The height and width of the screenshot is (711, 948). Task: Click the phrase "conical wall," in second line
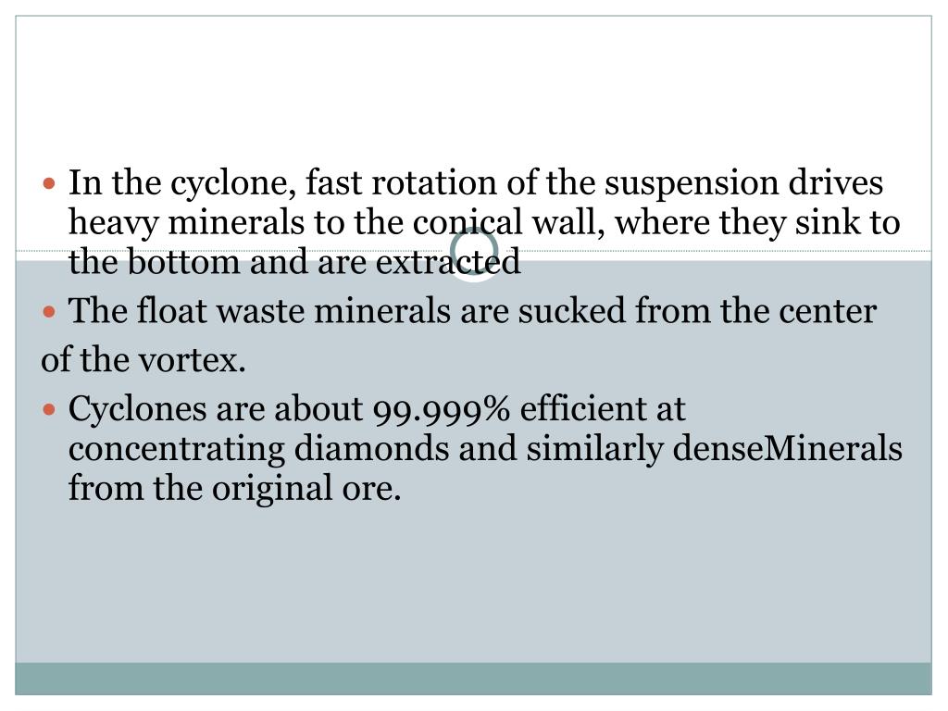click(508, 222)
